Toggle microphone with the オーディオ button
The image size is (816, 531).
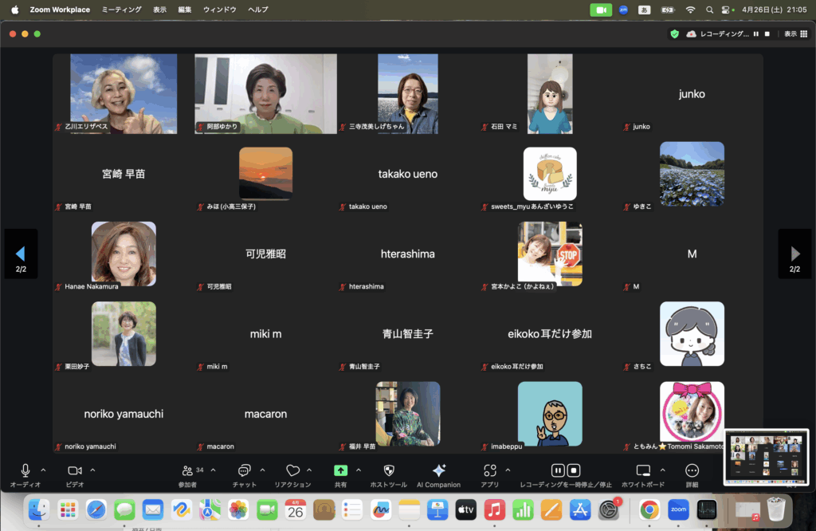[25, 471]
